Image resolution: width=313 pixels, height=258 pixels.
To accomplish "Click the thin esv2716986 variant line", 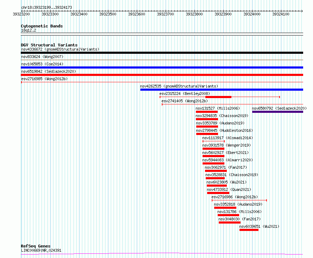I will point(239,200).
